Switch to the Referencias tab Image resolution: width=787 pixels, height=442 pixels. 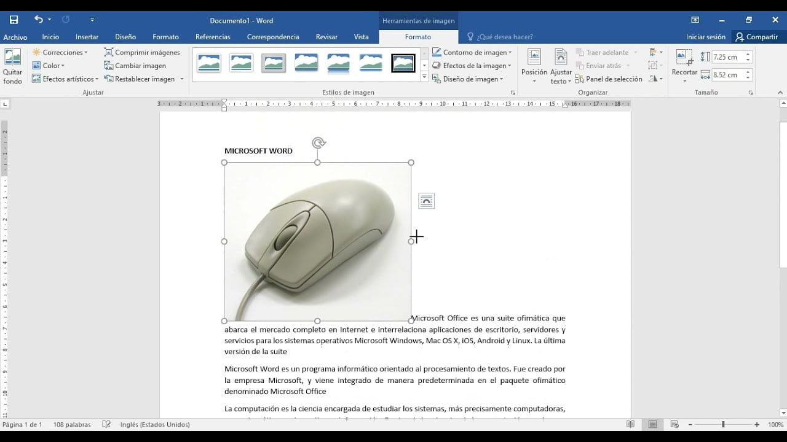tap(213, 37)
